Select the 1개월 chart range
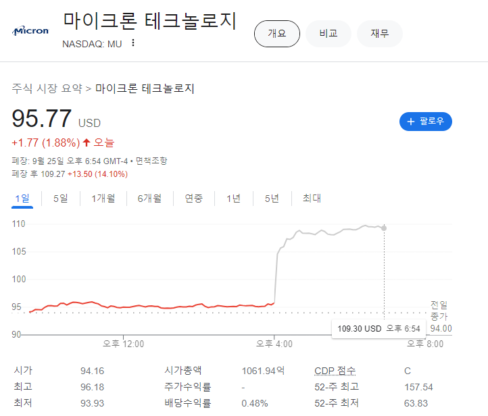Screen dimensions: 488x416 click(103, 199)
